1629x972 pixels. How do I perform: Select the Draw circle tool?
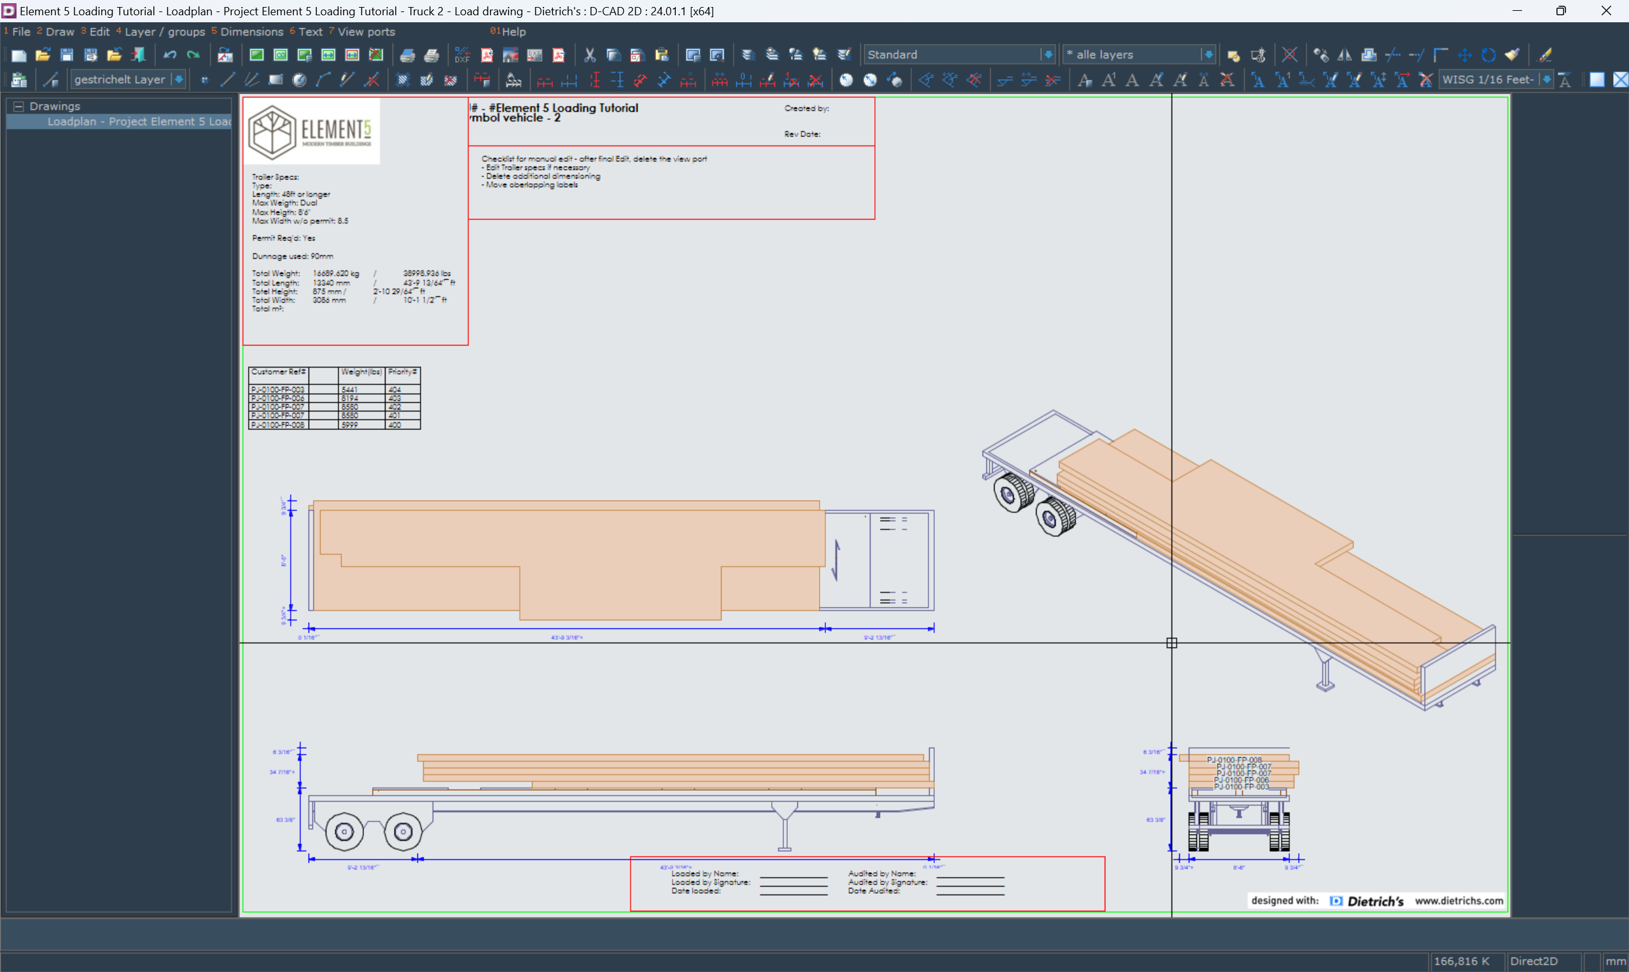tap(299, 80)
